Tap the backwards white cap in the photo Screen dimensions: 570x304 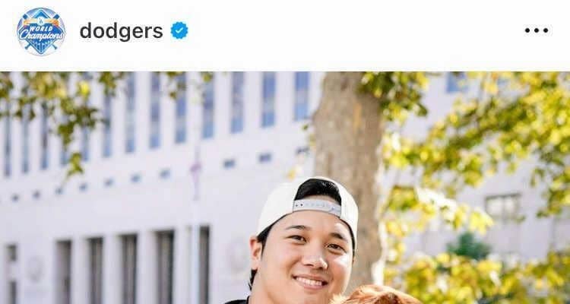coord(307,204)
